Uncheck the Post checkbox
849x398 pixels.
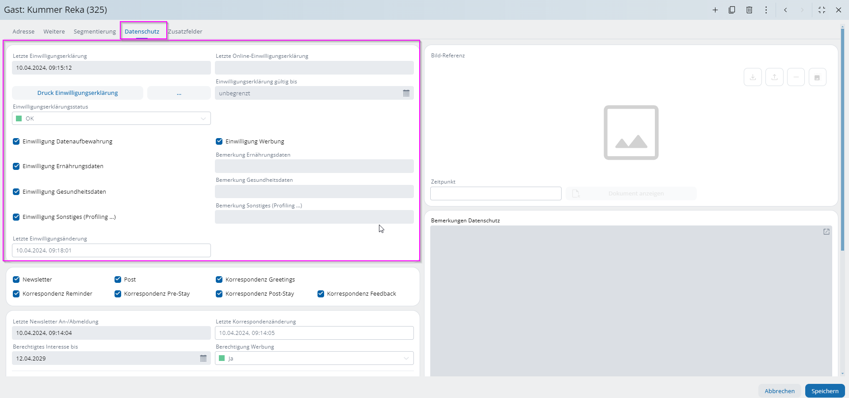pyautogui.click(x=118, y=279)
